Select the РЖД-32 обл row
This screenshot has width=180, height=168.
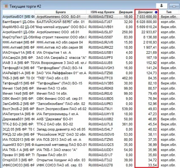click(90, 134)
